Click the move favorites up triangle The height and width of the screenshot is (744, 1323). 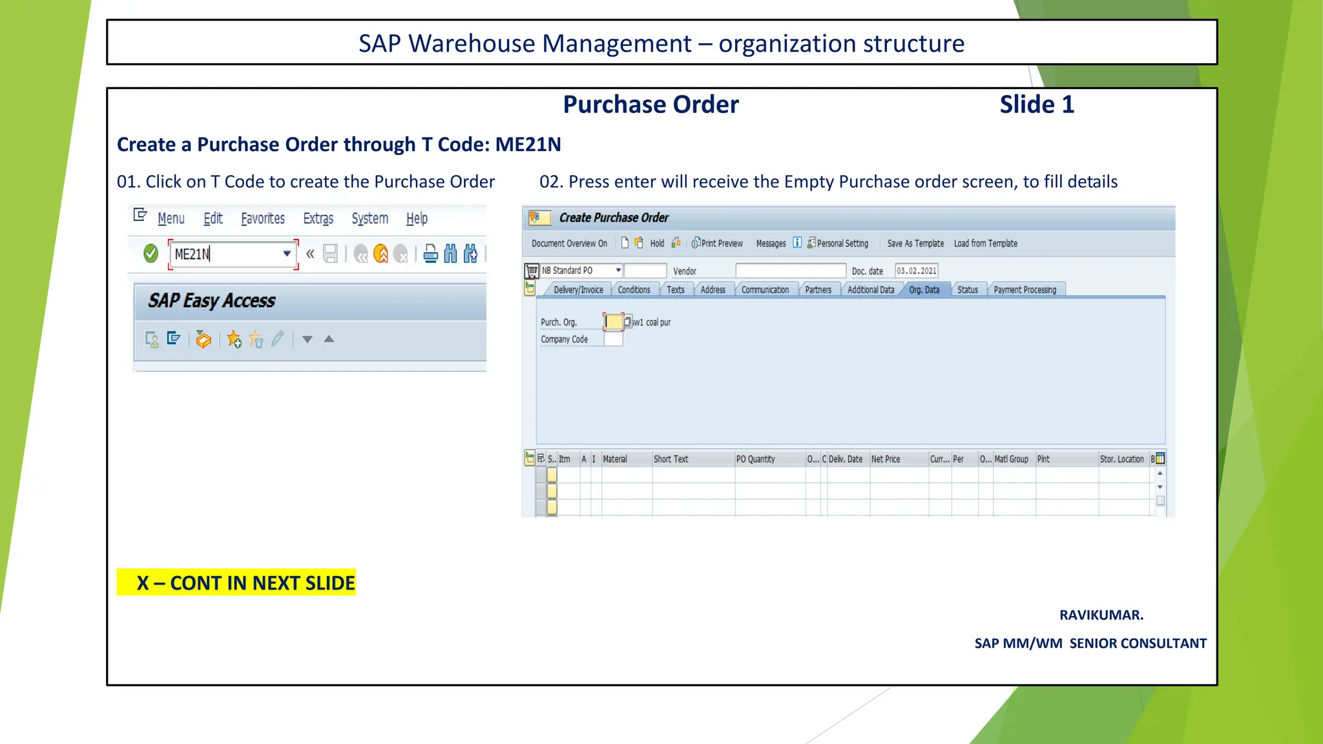(x=329, y=338)
